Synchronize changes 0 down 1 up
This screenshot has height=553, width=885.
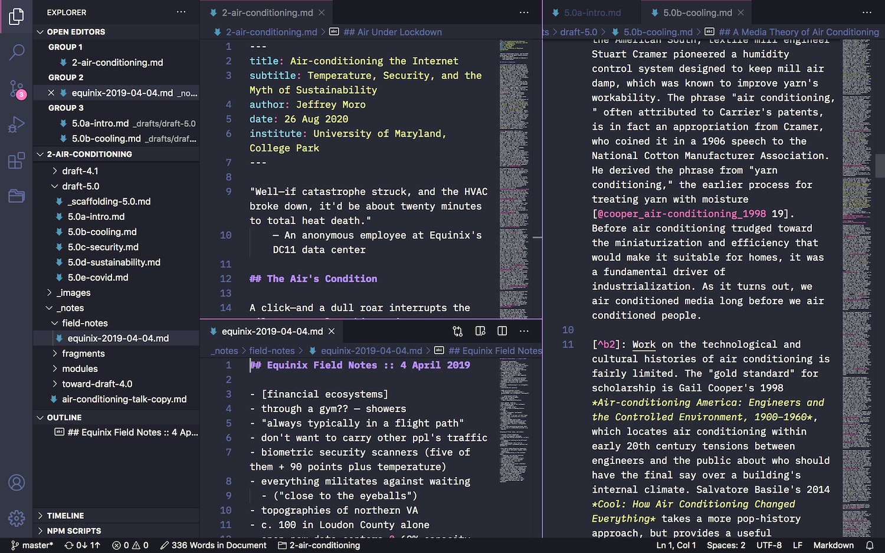click(x=83, y=545)
